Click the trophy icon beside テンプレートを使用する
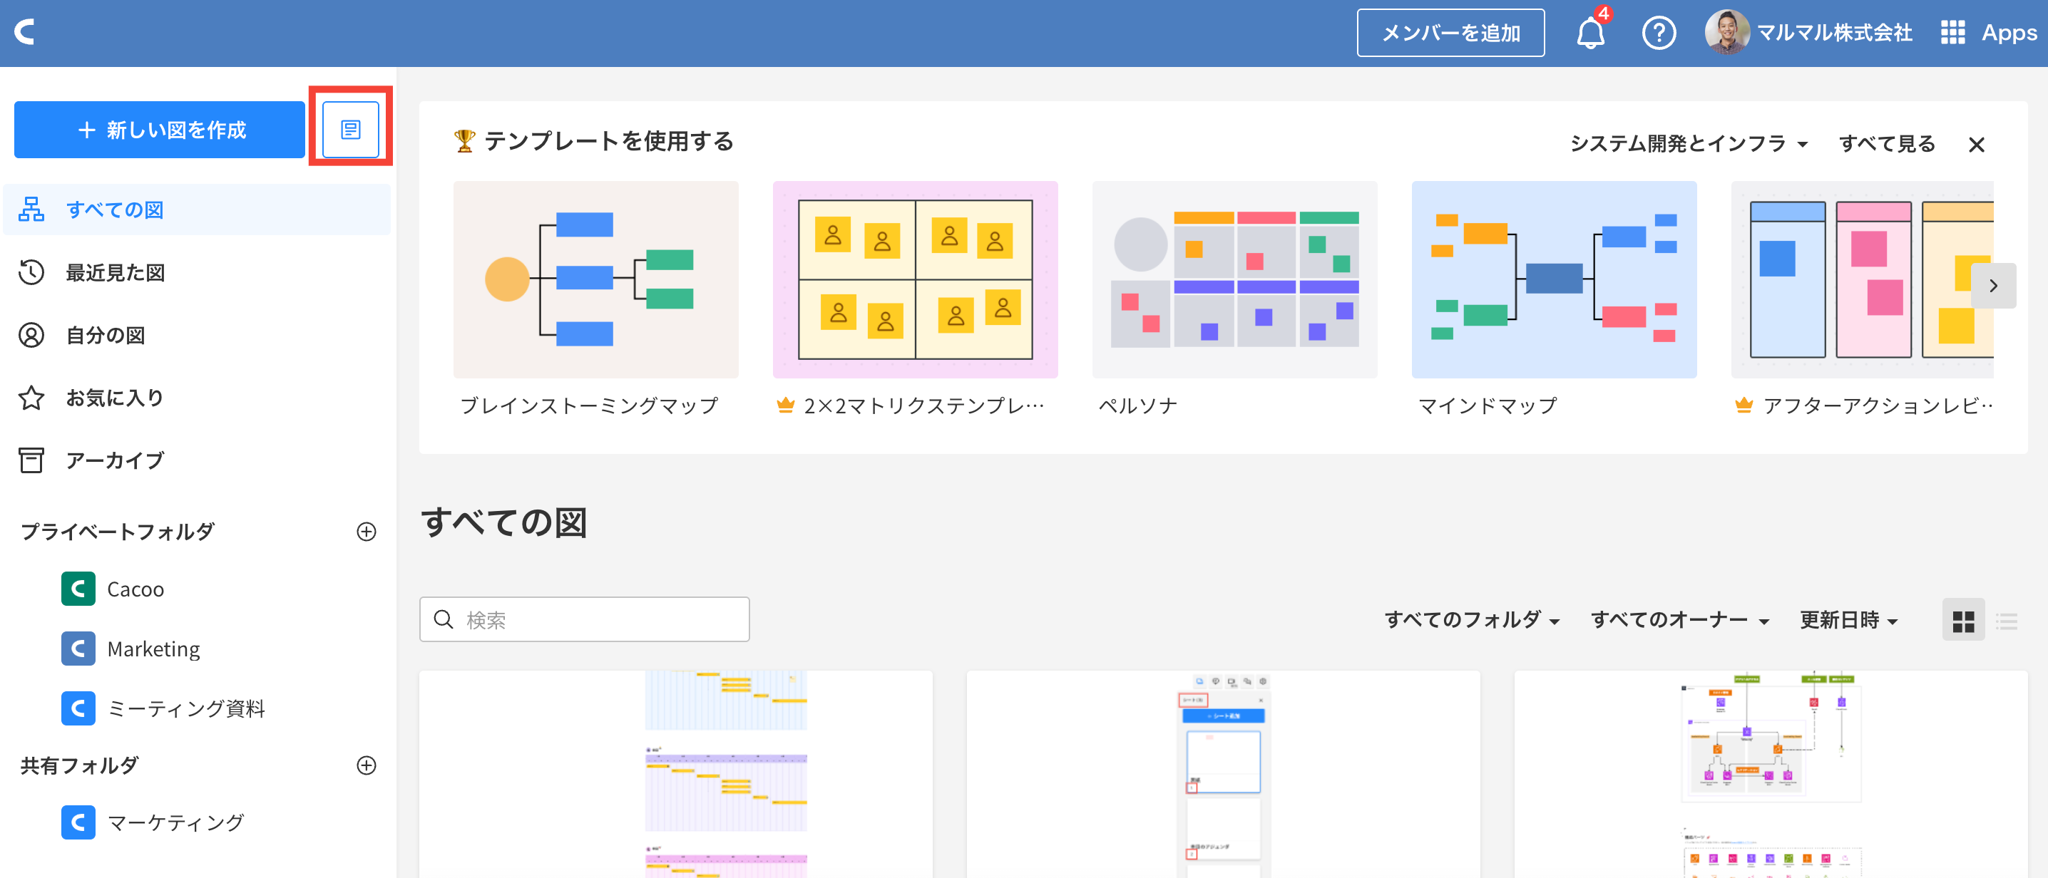Screen dimensions: 2048x878 (x=464, y=140)
